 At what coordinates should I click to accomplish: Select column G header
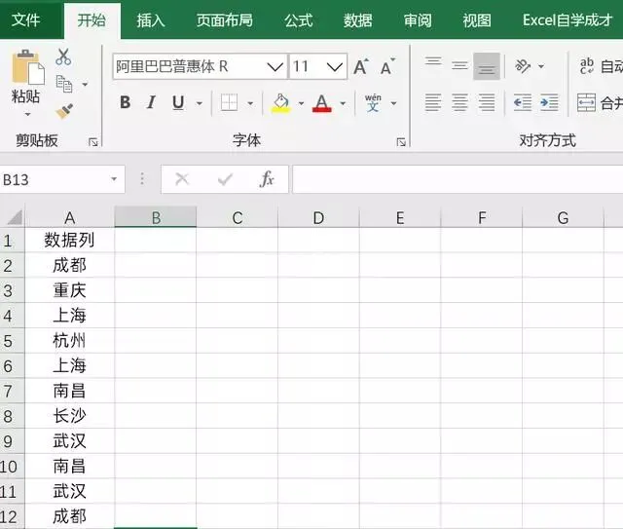point(563,217)
